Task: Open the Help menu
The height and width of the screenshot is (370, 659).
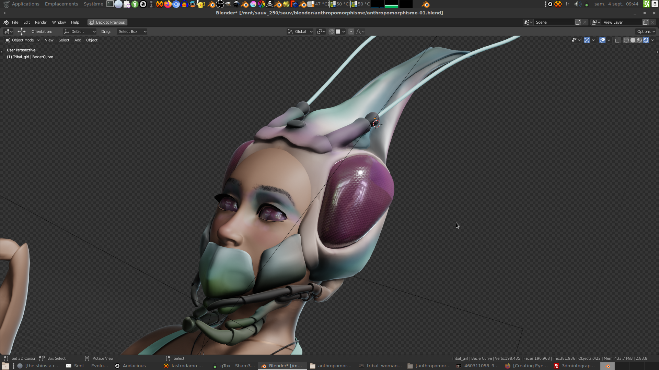Action: pos(75,22)
